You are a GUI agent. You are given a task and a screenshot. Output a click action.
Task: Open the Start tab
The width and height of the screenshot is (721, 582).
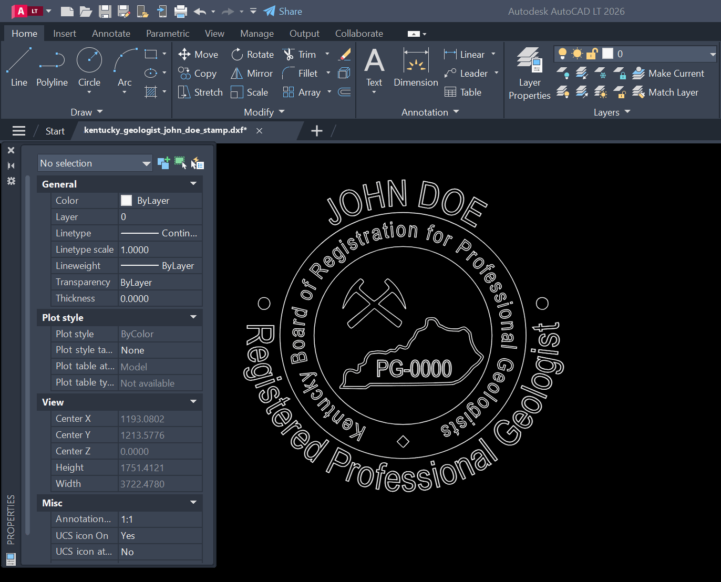point(55,131)
